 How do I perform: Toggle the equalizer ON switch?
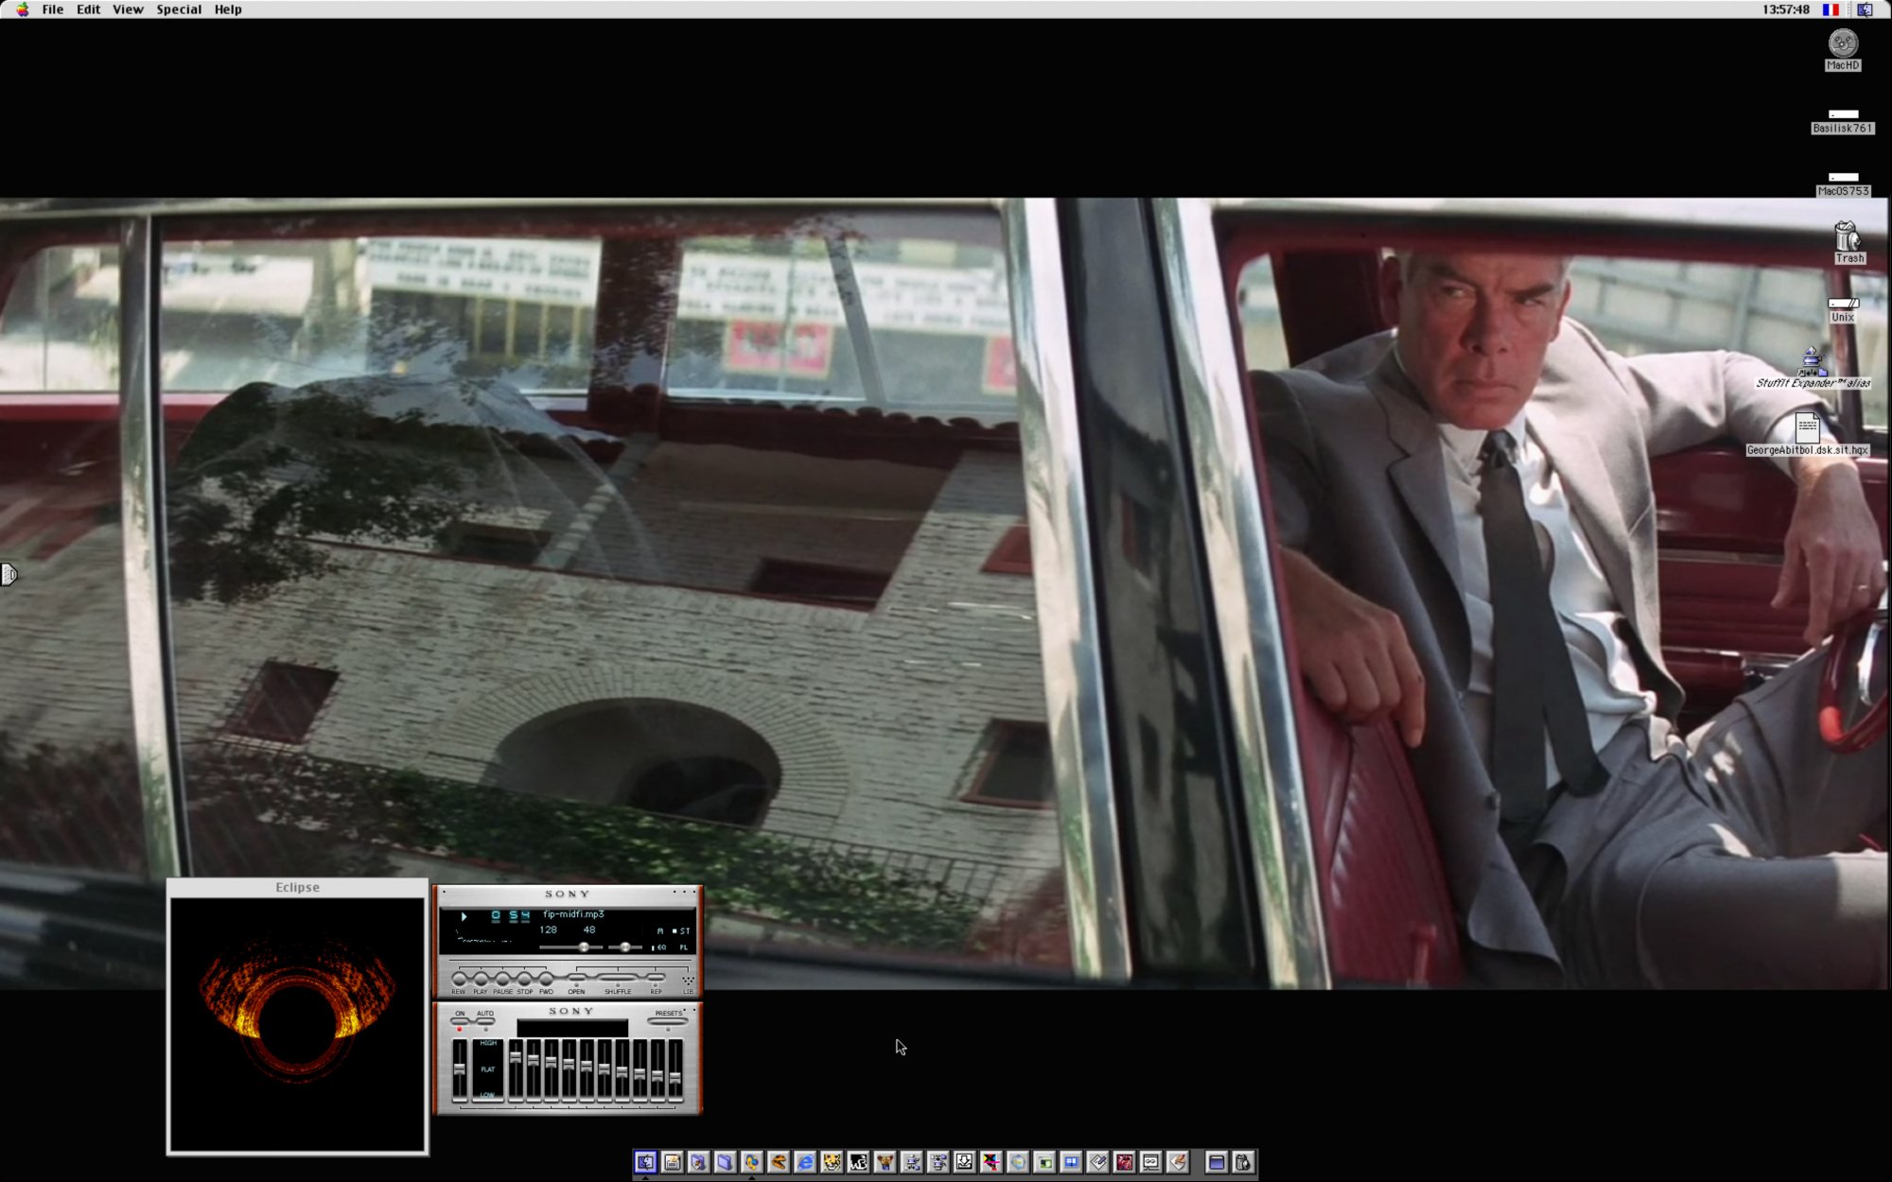coord(460,1022)
